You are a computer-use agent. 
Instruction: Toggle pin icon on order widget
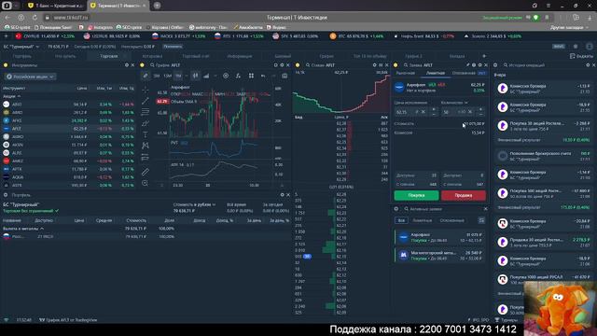click(468, 65)
